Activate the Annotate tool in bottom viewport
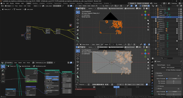 (x=78, y=73)
